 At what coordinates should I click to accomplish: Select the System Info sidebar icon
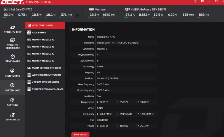(x=12, y=85)
